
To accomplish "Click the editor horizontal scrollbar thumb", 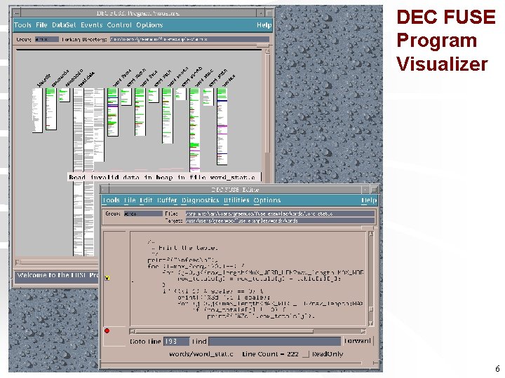I will point(224,331).
